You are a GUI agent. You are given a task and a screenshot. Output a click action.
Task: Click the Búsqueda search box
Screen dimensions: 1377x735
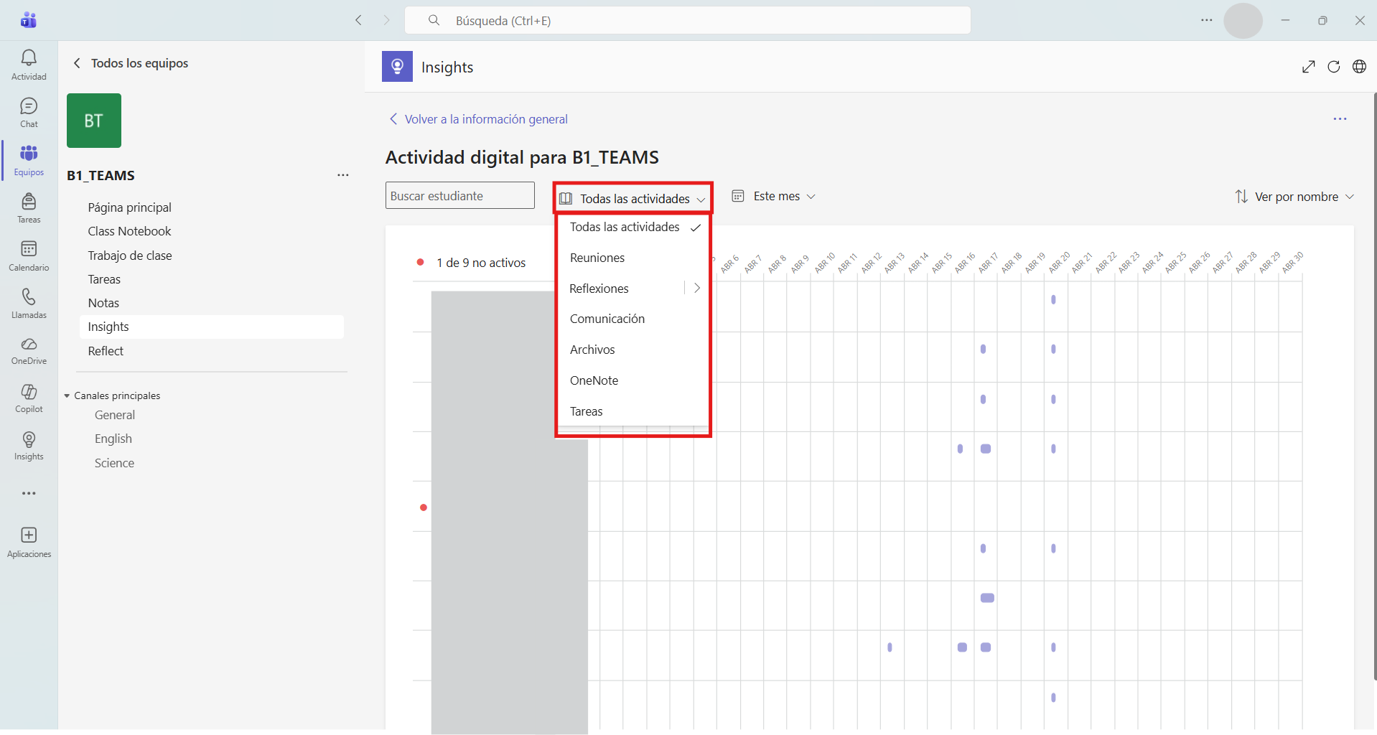point(688,20)
